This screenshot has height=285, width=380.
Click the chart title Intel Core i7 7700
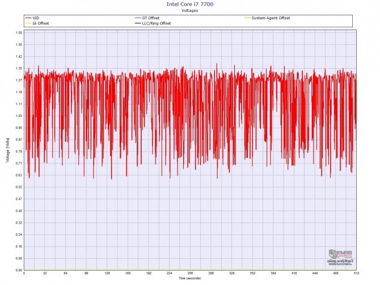point(190,4)
